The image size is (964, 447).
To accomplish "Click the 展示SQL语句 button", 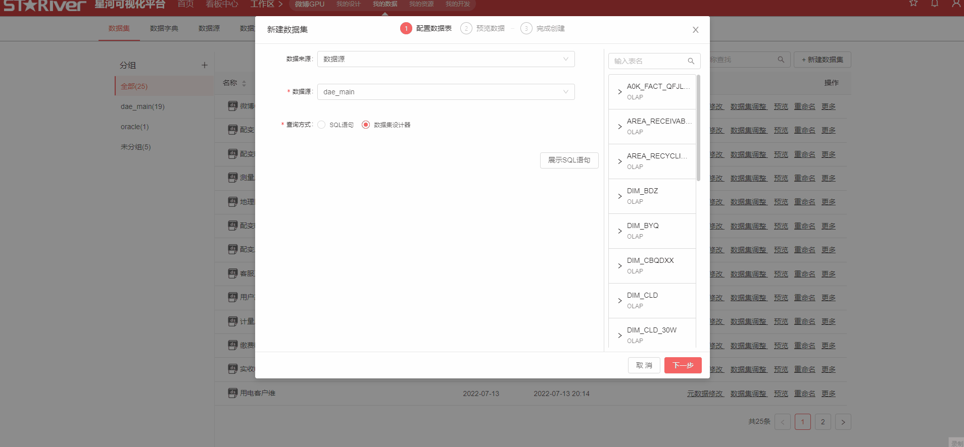I will pos(569,160).
